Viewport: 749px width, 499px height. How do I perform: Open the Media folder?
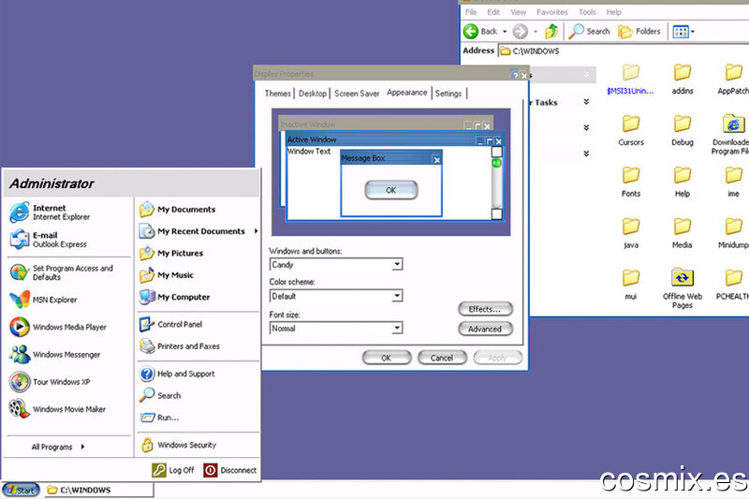pyautogui.click(x=683, y=233)
